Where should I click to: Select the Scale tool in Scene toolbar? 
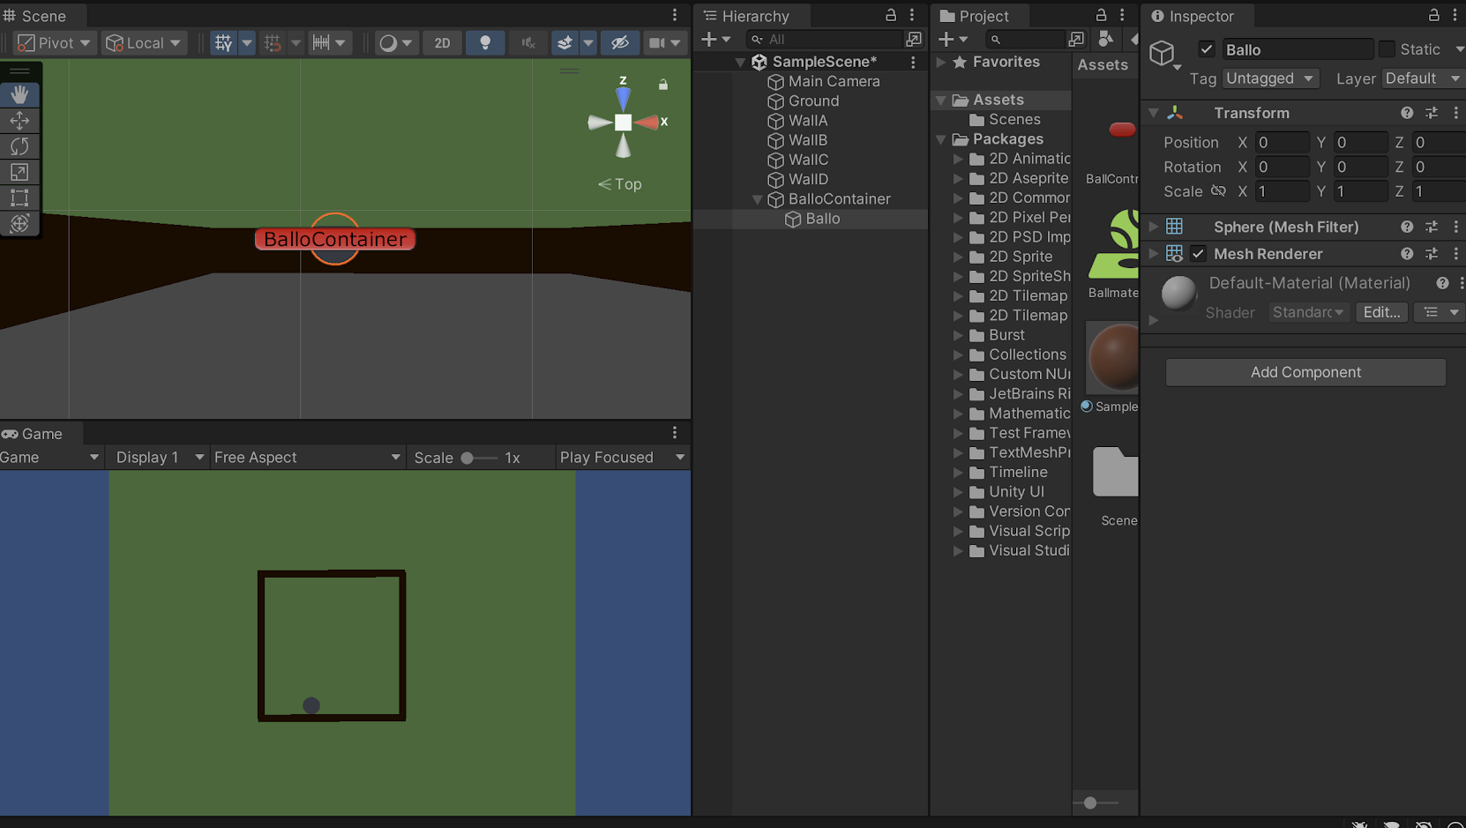tap(19, 172)
